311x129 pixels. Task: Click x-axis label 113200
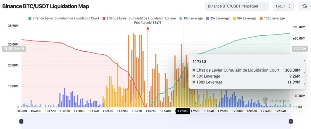122,111
